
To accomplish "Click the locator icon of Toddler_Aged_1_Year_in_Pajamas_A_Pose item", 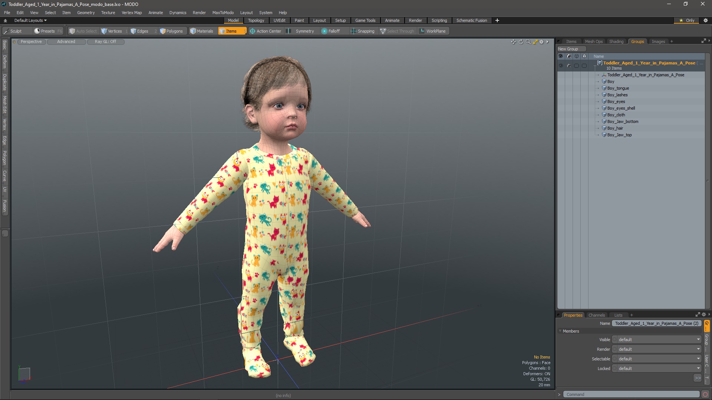I will pos(604,75).
